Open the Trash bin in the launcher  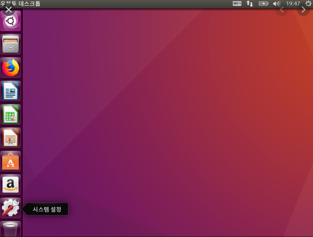click(10, 229)
